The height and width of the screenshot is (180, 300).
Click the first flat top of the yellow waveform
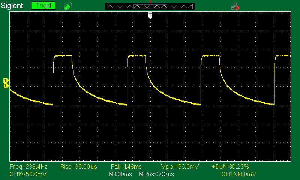[x=63, y=55]
